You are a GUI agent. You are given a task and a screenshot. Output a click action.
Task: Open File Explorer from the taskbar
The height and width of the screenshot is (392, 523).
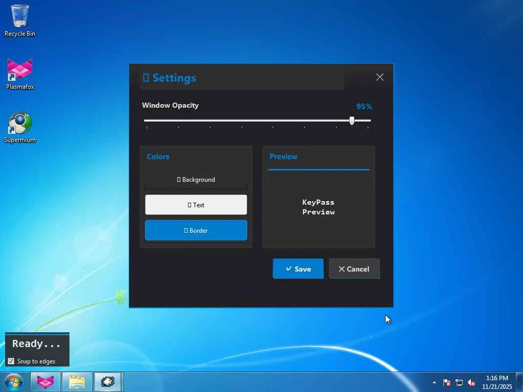coord(77,382)
